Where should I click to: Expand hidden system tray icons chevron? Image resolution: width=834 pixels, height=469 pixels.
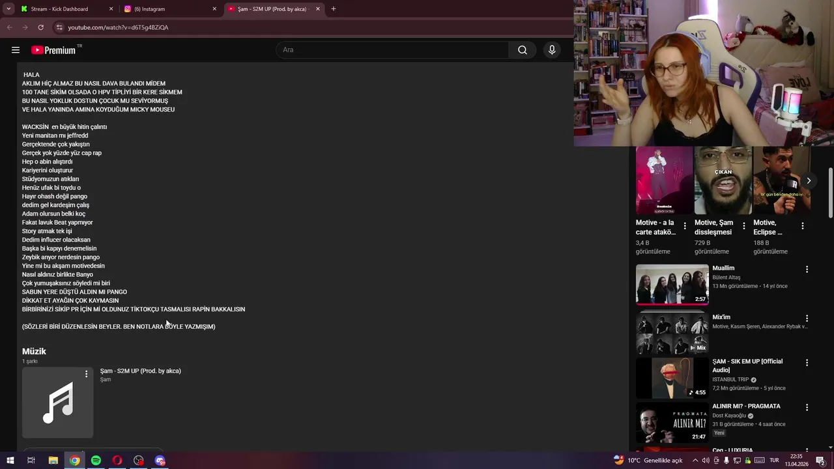[x=695, y=461]
